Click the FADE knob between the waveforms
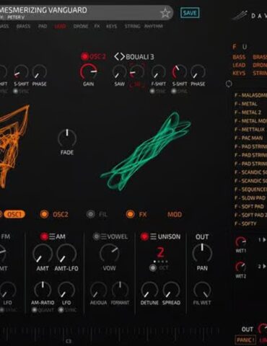Screen dimensions: 267x346 tap(67, 138)
